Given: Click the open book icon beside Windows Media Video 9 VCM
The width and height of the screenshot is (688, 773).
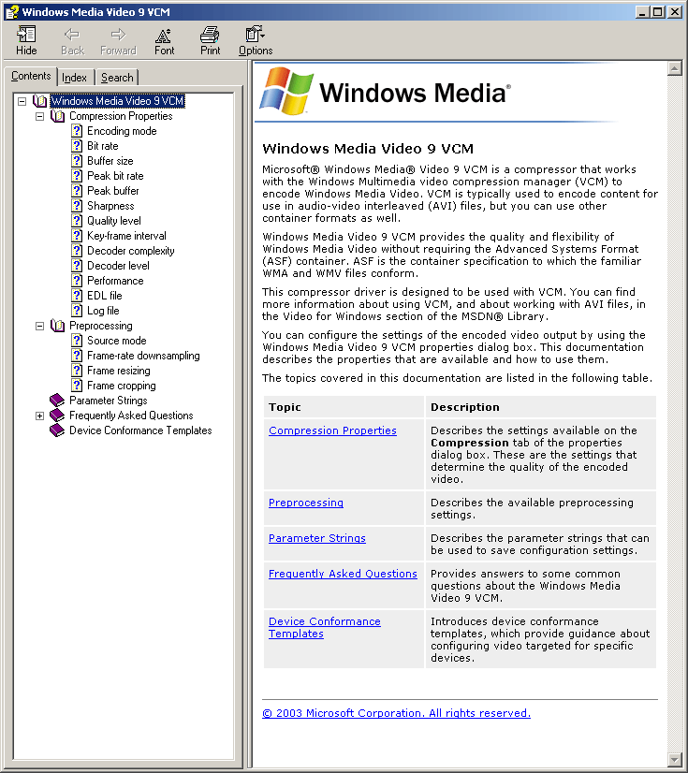Looking at the screenshot, I should (40, 101).
